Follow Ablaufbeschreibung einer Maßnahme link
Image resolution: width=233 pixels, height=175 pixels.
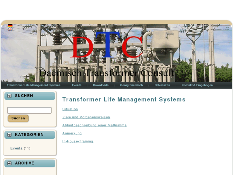coord(95,125)
